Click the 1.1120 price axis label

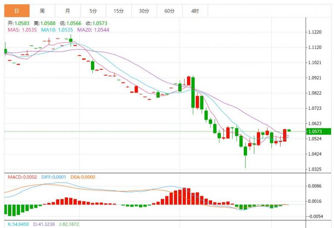click(315, 47)
